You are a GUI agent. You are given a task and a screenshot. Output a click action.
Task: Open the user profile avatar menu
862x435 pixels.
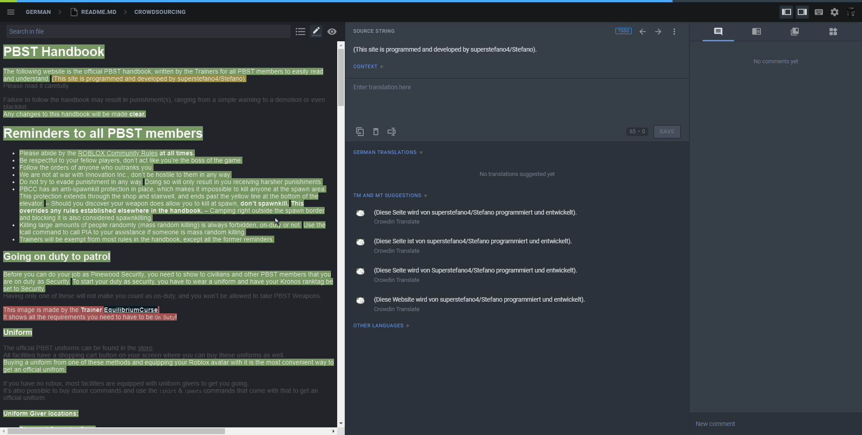(x=851, y=12)
